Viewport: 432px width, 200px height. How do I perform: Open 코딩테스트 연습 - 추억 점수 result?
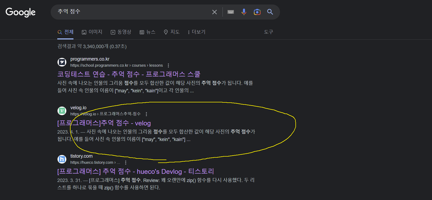[129, 74]
